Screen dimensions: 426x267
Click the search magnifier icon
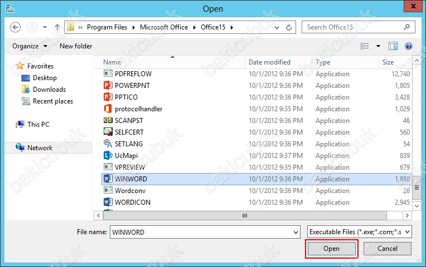point(406,27)
